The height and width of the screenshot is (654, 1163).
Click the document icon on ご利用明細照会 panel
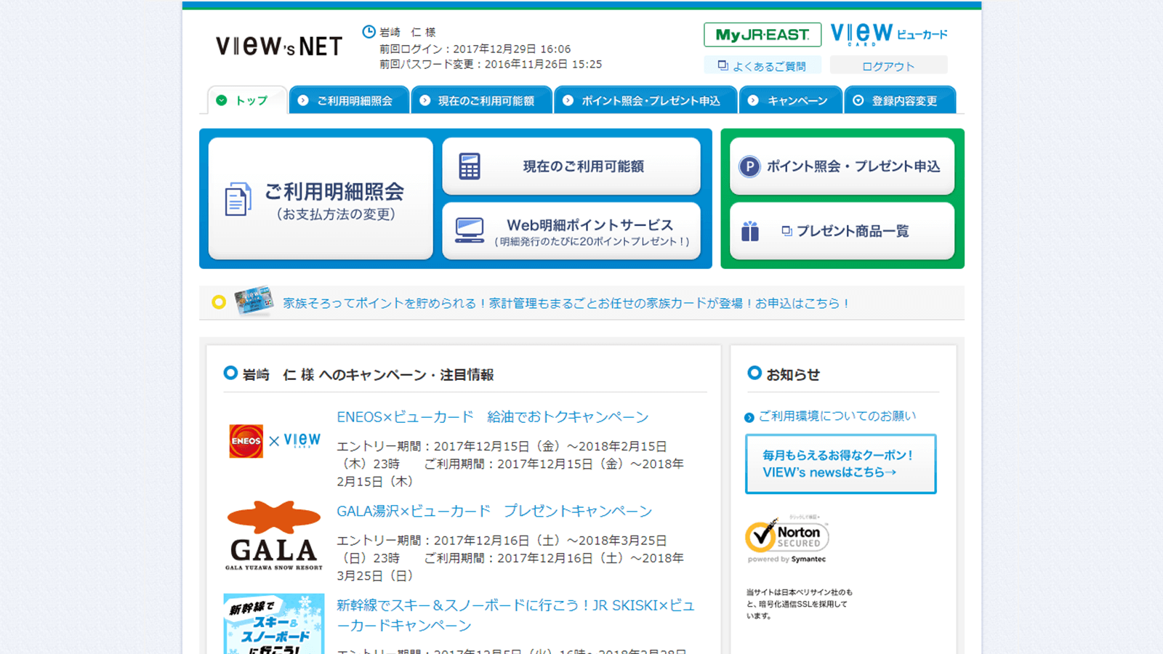pos(237,195)
